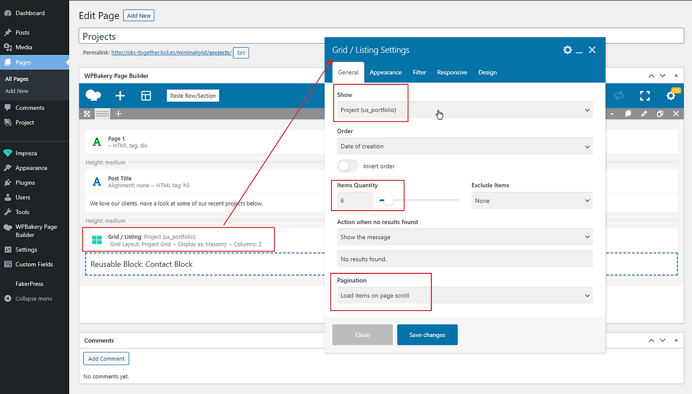Click the page title field showing Projects

click(x=382, y=36)
